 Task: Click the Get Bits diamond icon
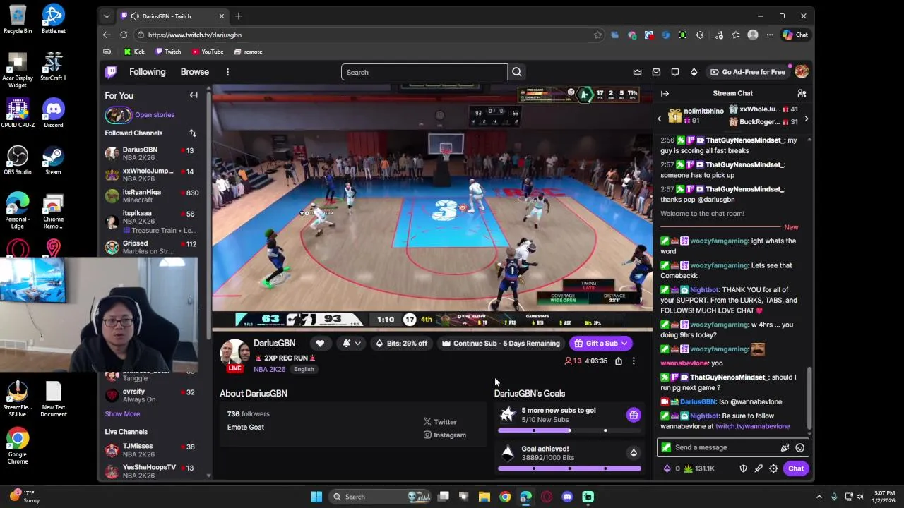coord(694,72)
